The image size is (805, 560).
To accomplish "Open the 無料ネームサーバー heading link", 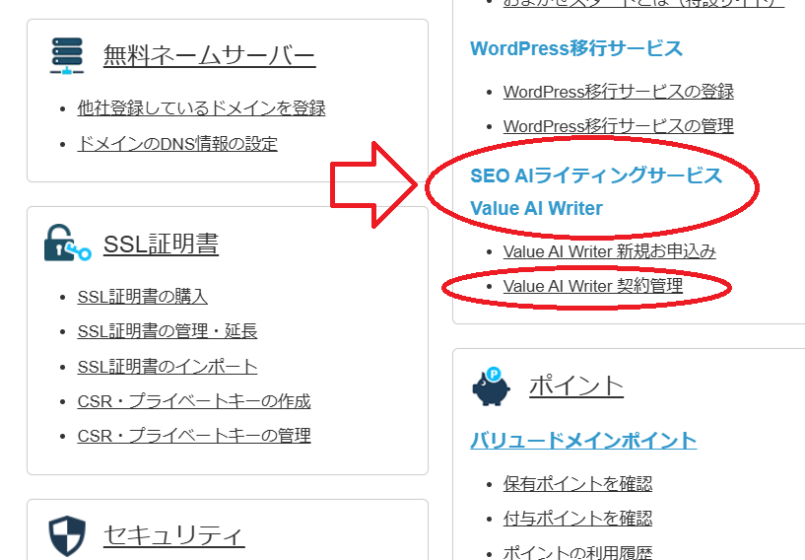I will coord(209,55).
